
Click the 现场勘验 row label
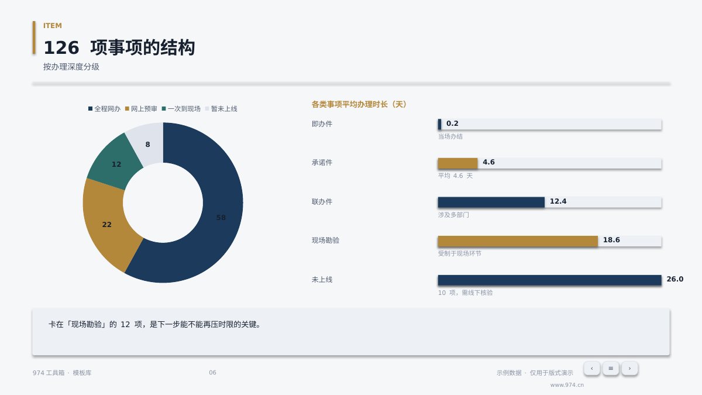point(325,241)
